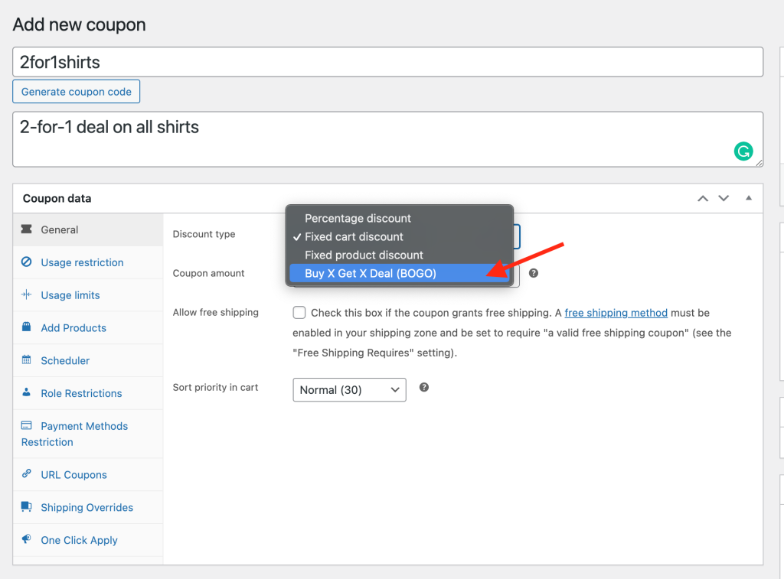Open the Role Restrictions tab
The image size is (784, 579).
click(x=88, y=393)
